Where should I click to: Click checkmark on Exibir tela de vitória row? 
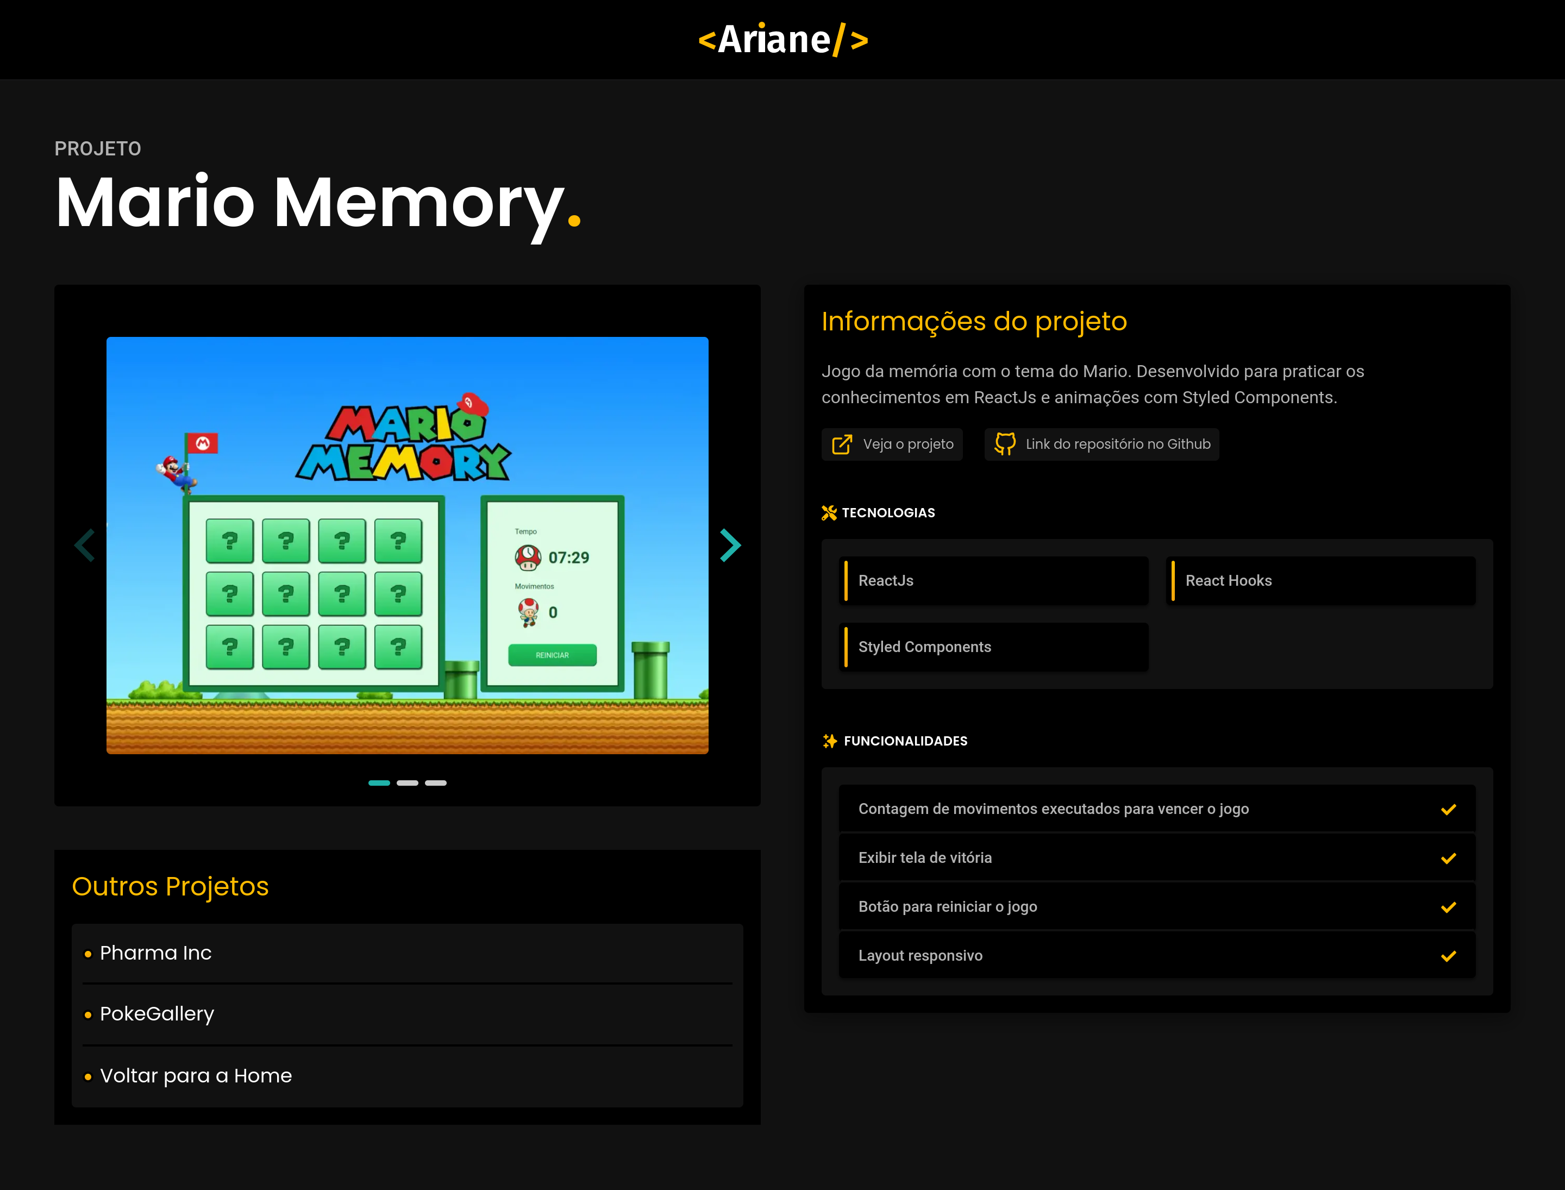coord(1448,858)
